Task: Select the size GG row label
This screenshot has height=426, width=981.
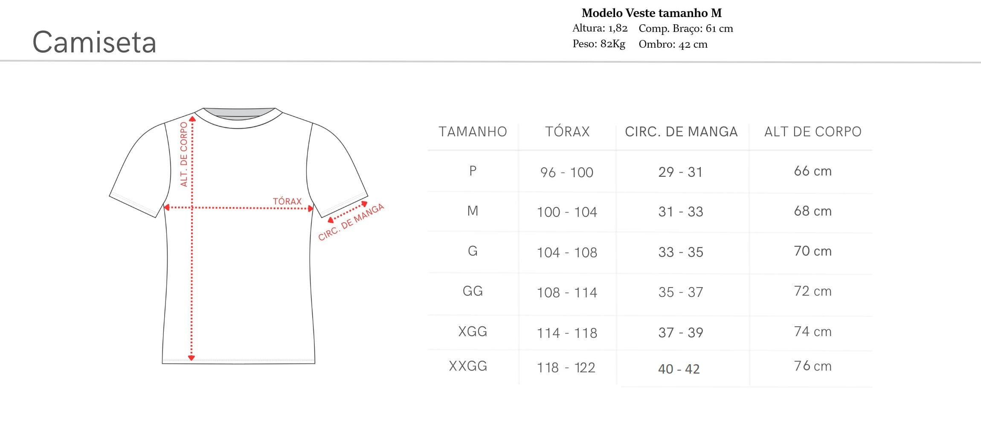Action: point(473,291)
